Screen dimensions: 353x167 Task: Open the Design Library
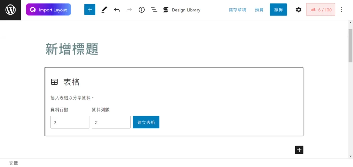181,10
